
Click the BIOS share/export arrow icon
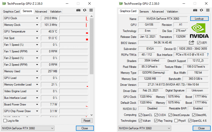191,43
